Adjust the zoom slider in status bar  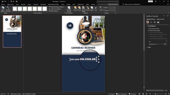coord(158,94)
